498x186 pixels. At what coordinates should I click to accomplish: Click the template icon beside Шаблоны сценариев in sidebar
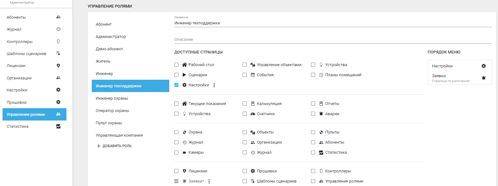[58, 53]
